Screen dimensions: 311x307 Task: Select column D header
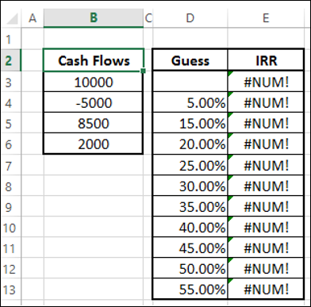[190, 18]
